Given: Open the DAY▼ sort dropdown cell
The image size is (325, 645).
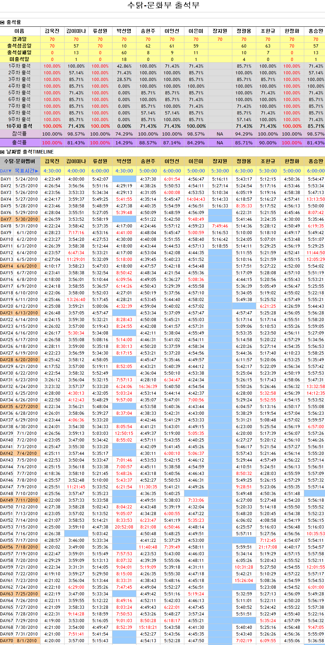Looking at the screenshot, I should pyautogui.click(x=6, y=171).
